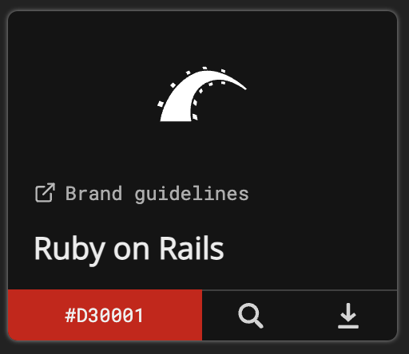Open the Brand guidelines link
This screenshot has width=409, height=354.
[x=142, y=193]
